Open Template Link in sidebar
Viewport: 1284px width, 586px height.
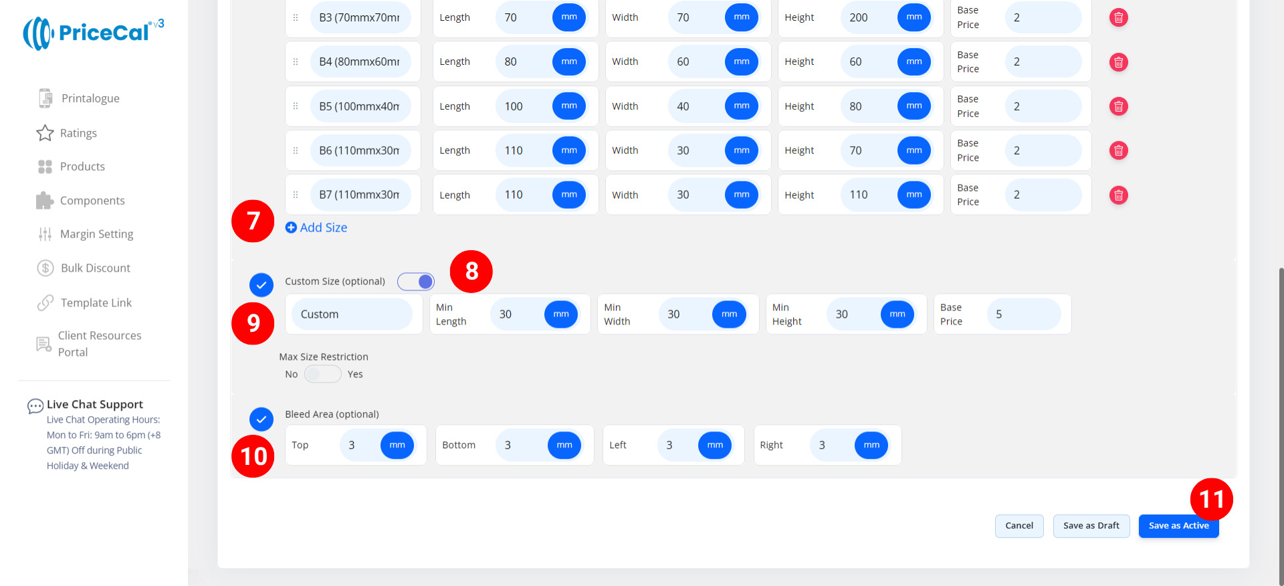click(96, 303)
